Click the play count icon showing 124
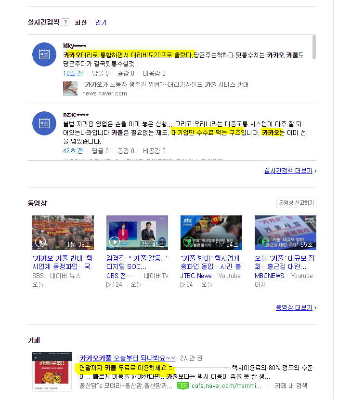 (x=109, y=285)
